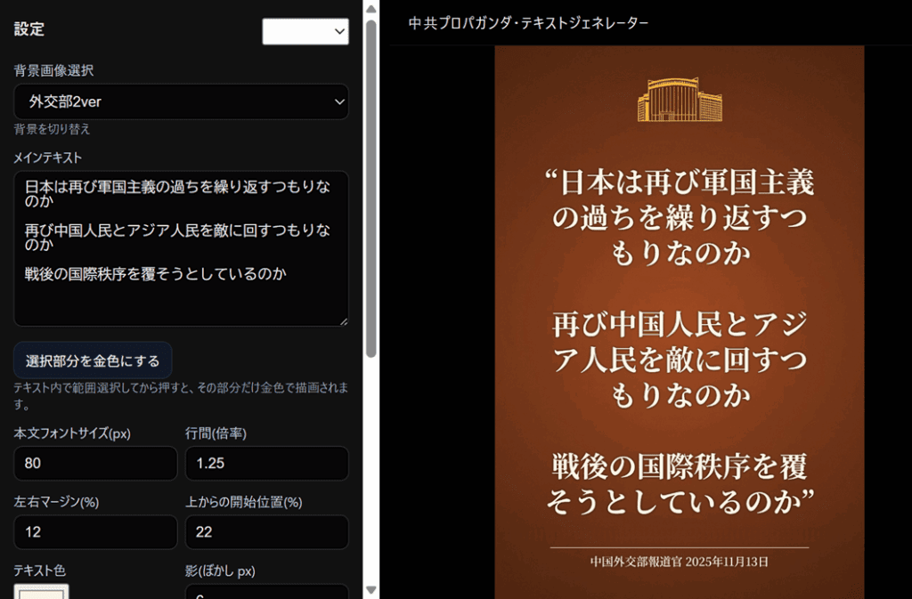The image size is (912, 599).
Task: Click the 中共プロパガンダ・テキストジェネレーター header title
Action: [528, 23]
